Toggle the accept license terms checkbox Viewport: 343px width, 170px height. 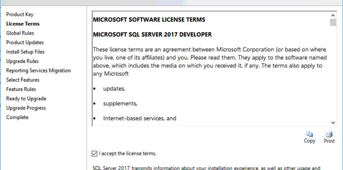[x=95, y=154]
